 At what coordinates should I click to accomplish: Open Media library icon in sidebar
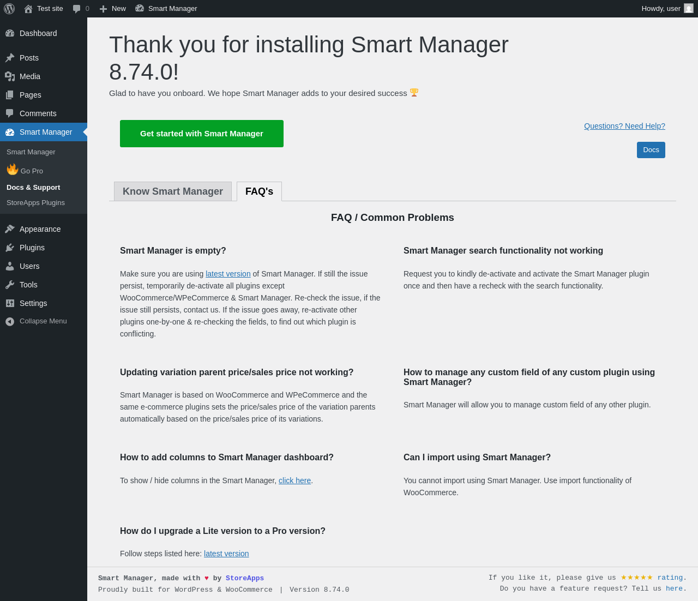[10, 76]
